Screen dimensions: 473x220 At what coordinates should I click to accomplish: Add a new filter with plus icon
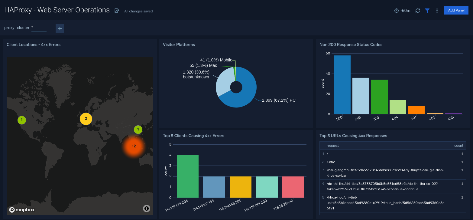[x=60, y=28]
